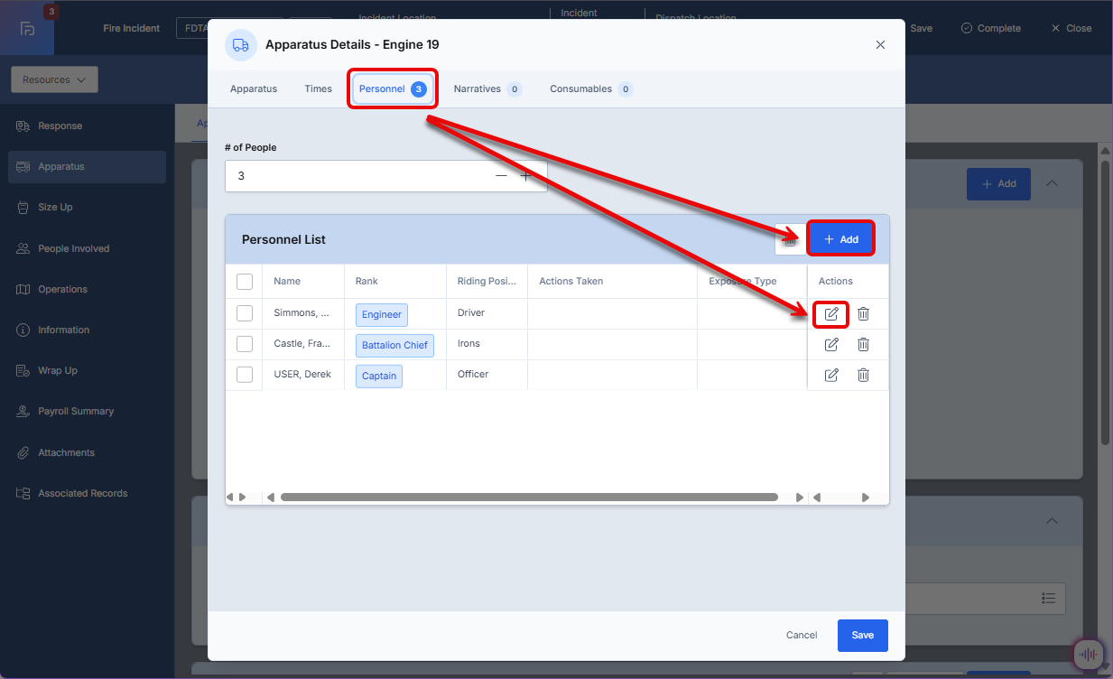The width and height of the screenshot is (1113, 679).
Task: Select all personnel with header checkbox
Action: point(245,282)
